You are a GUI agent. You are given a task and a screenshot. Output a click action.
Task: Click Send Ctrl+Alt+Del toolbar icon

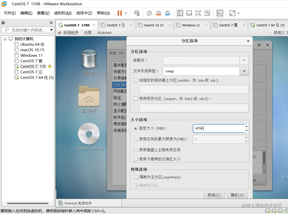(137, 13)
